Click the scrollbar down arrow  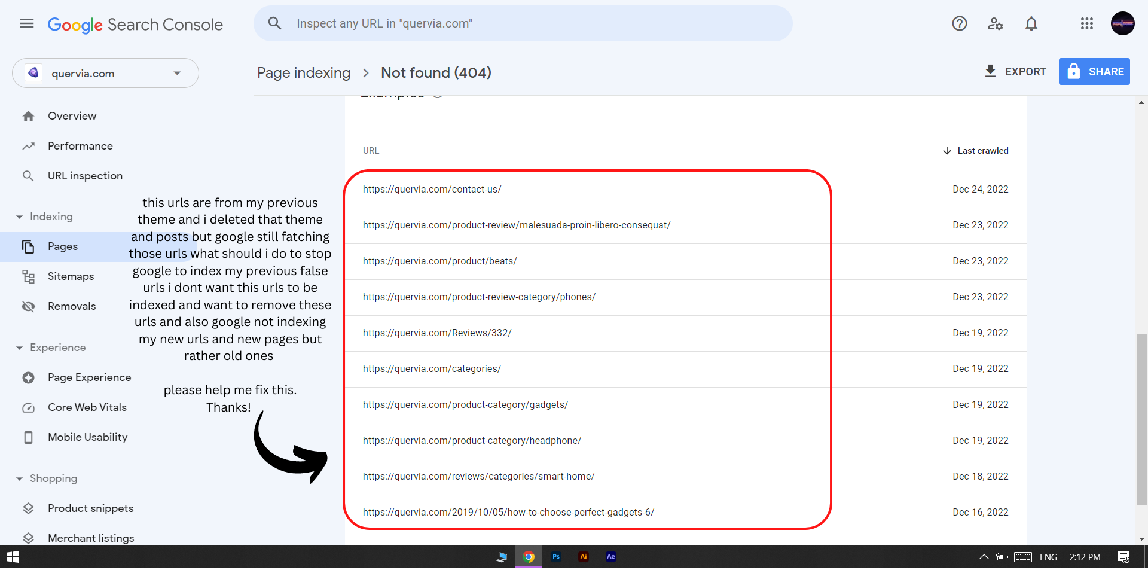click(x=1142, y=539)
